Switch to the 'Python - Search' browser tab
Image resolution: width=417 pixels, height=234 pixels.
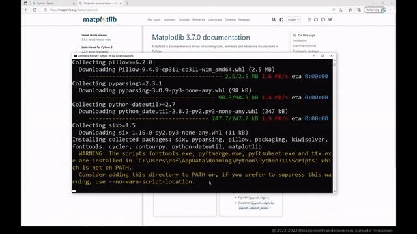pyautogui.click(x=53, y=3)
